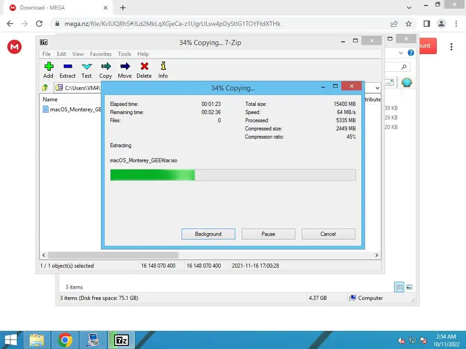Image resolution: width=466 pixels, height=349 pixels.
Task: Click the 7-Zip title bar app icon
Action: (x=44, y=42)
